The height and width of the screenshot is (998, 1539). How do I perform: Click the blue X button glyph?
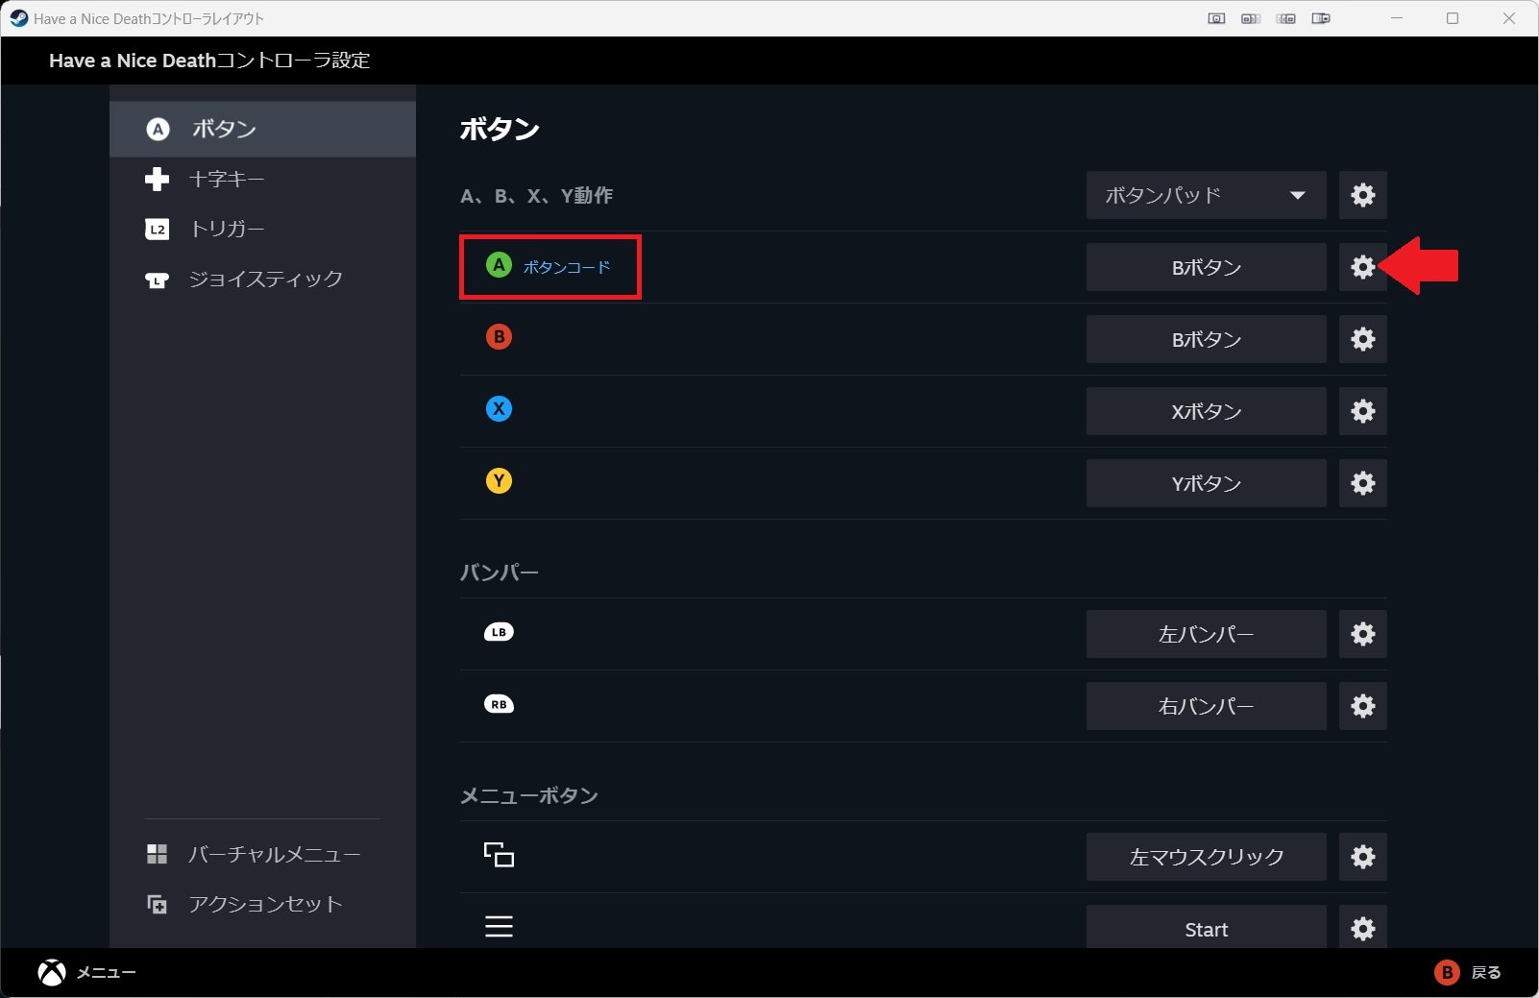tap(499, 409)
